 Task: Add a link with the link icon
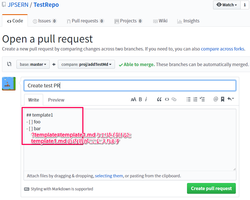point(174,100)
